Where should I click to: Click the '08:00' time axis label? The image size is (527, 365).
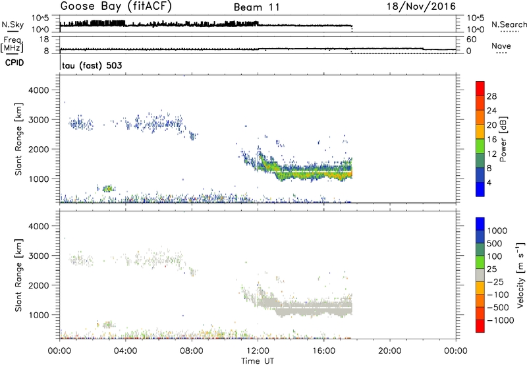tap(192, 351)
